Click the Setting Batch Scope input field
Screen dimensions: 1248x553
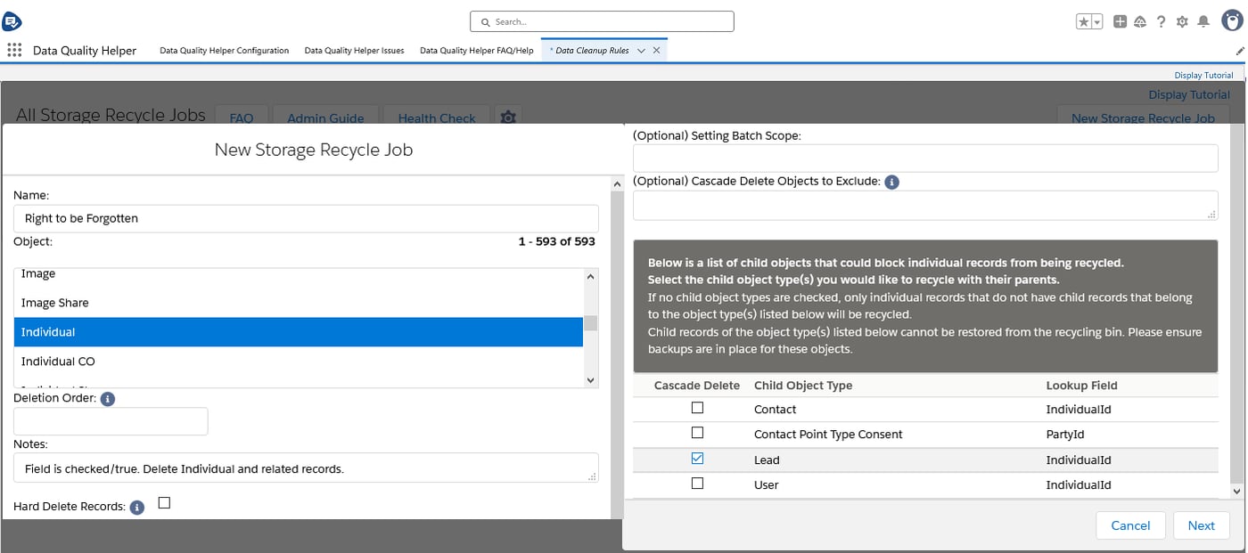pos(925,159)
